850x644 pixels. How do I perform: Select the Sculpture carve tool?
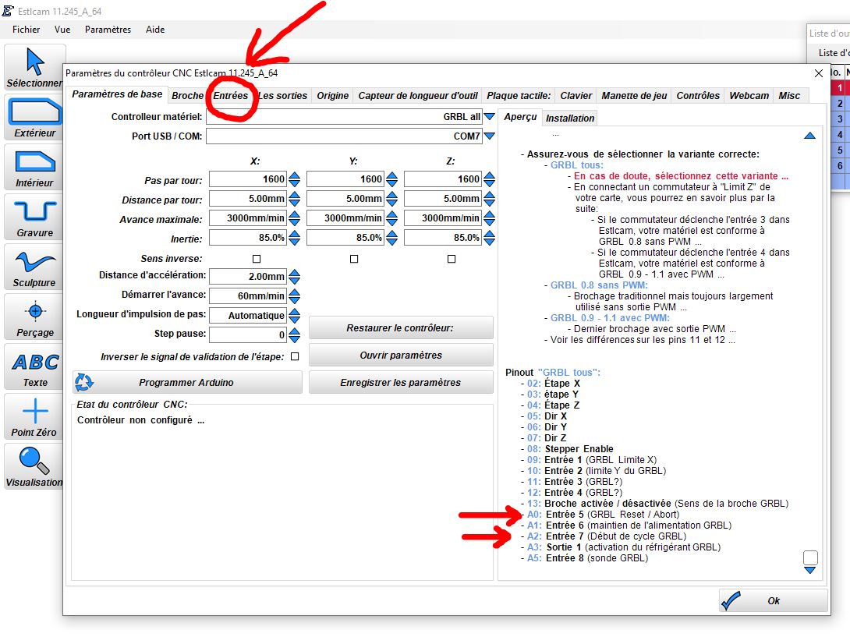tap(34, 267)
